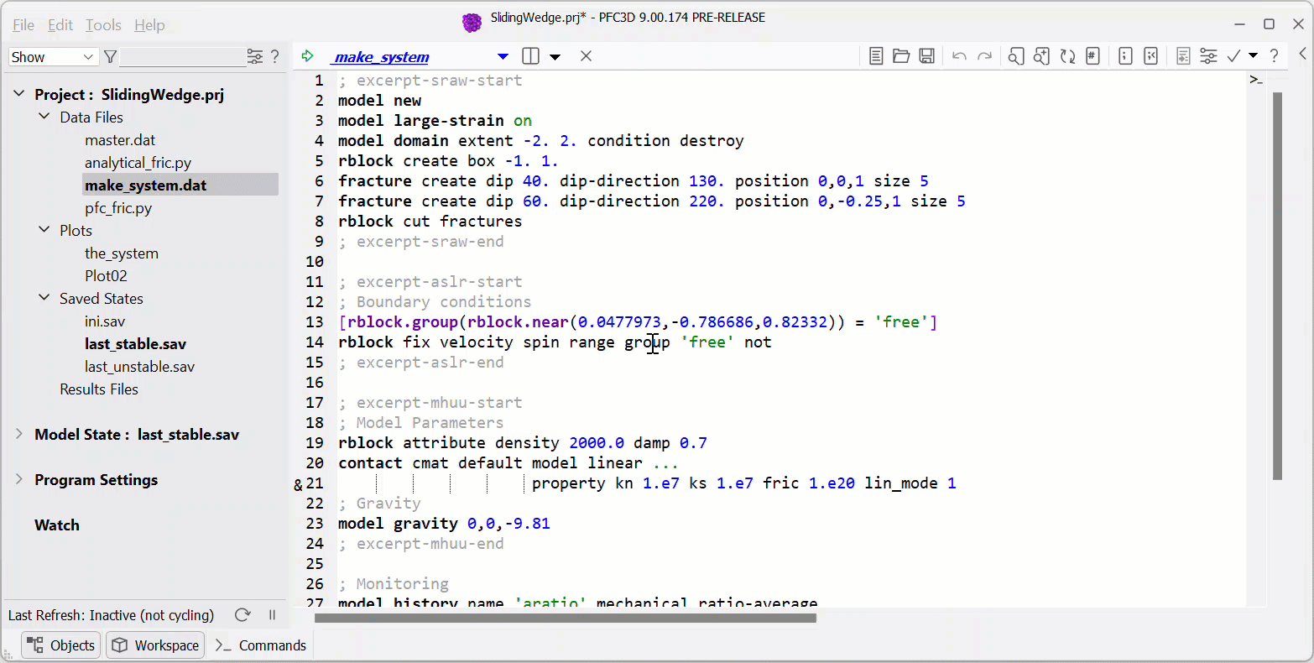1314x663 pixels.
Task: Click the semicolon comment icon
Action: pos(1126,56)
